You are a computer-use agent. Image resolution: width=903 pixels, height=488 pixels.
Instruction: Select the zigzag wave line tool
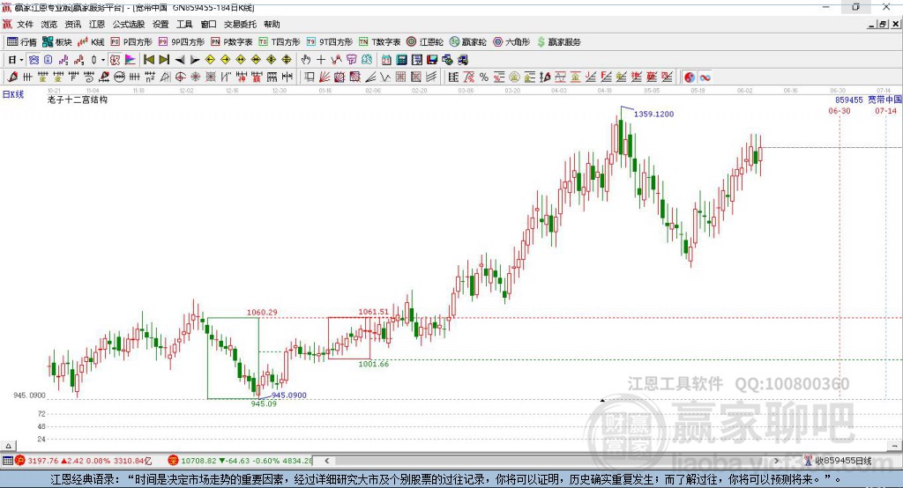pos(384,77)
